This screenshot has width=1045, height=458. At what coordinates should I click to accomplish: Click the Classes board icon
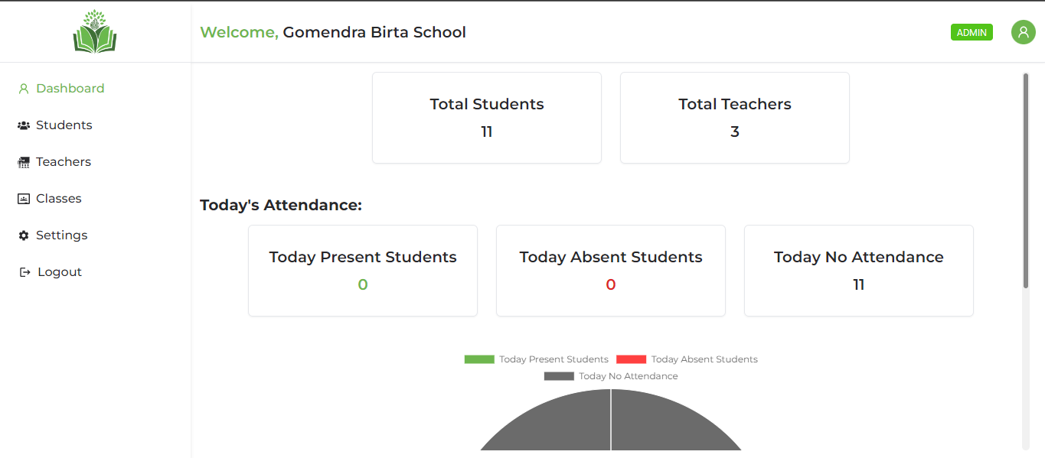coord(24,199)
